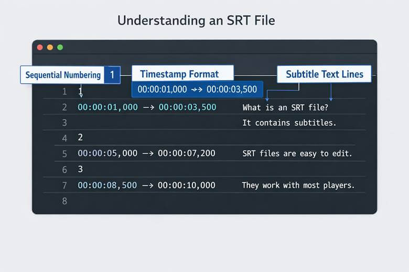Click the blue timestamp example callout box
Viewport: 409px width, 272px height.
coord(197,89)
